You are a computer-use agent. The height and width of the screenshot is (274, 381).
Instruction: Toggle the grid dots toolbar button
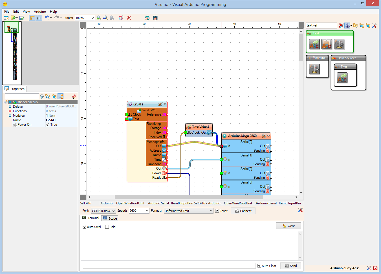[39, 18]
